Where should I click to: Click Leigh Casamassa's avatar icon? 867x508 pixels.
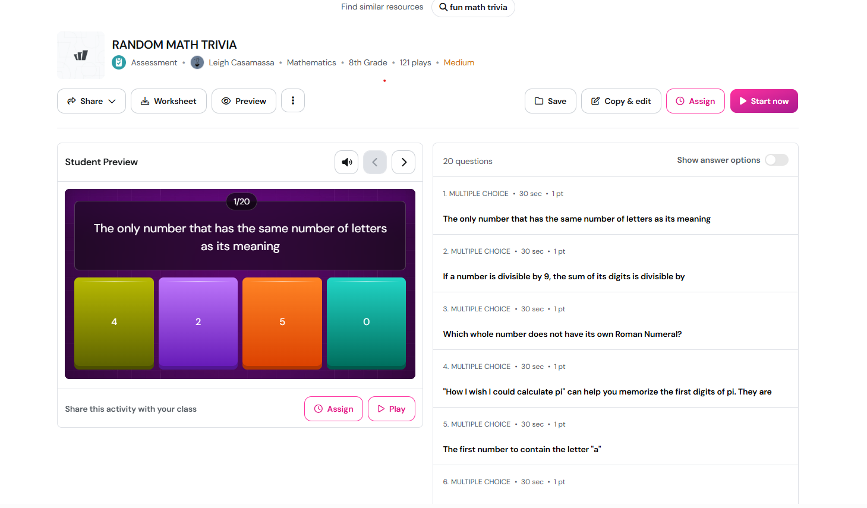coord(197,62)
